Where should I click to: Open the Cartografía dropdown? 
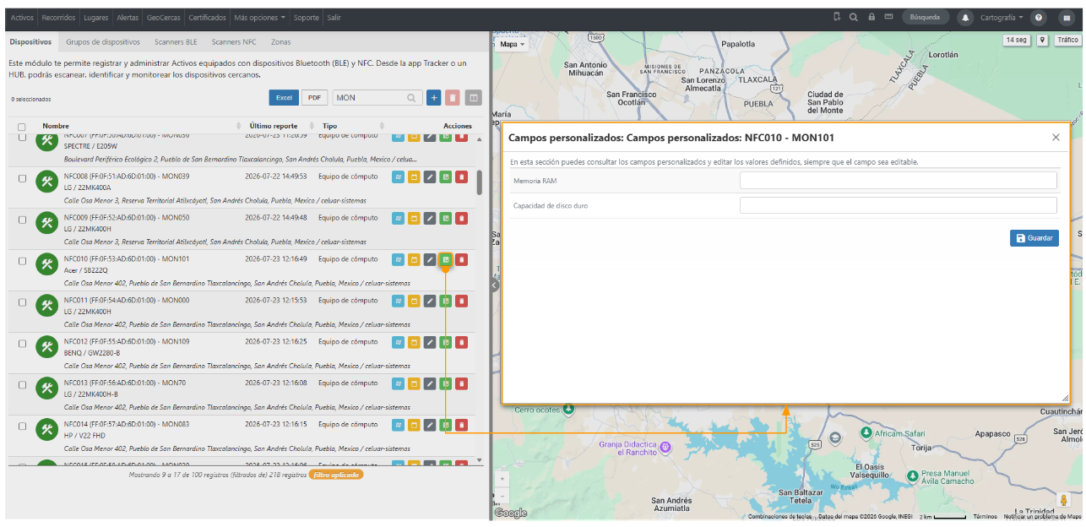point(1002,17)
